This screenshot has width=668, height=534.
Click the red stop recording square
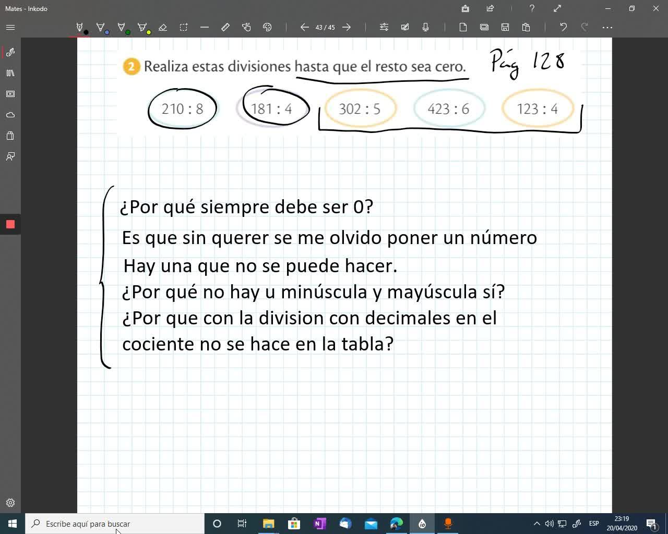click(10, 224)
